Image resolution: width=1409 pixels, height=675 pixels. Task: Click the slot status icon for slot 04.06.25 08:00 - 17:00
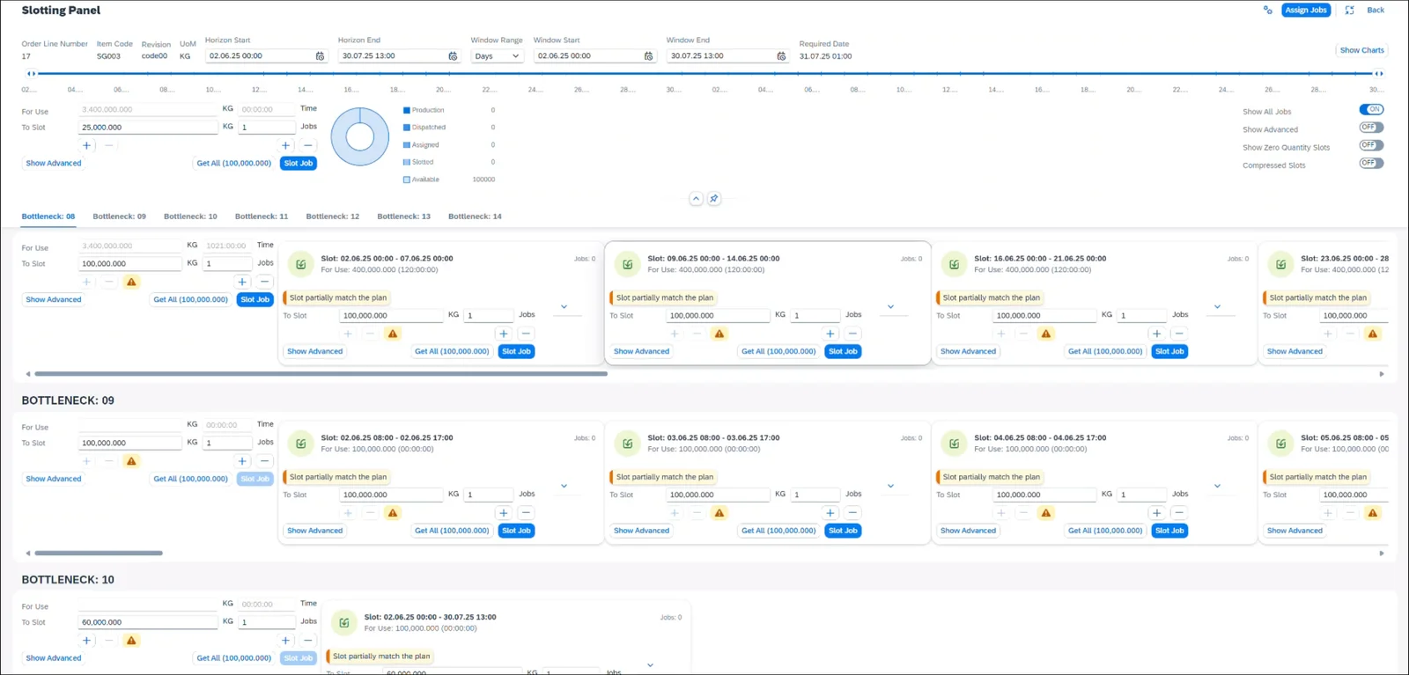tap(954, 444)
